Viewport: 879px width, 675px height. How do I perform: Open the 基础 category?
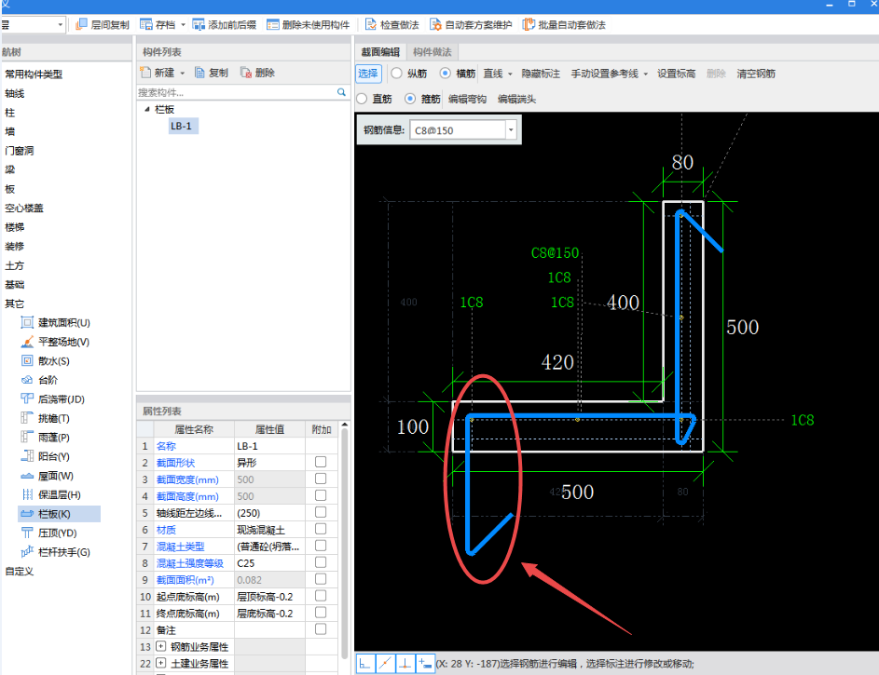(x=15, y=284)
